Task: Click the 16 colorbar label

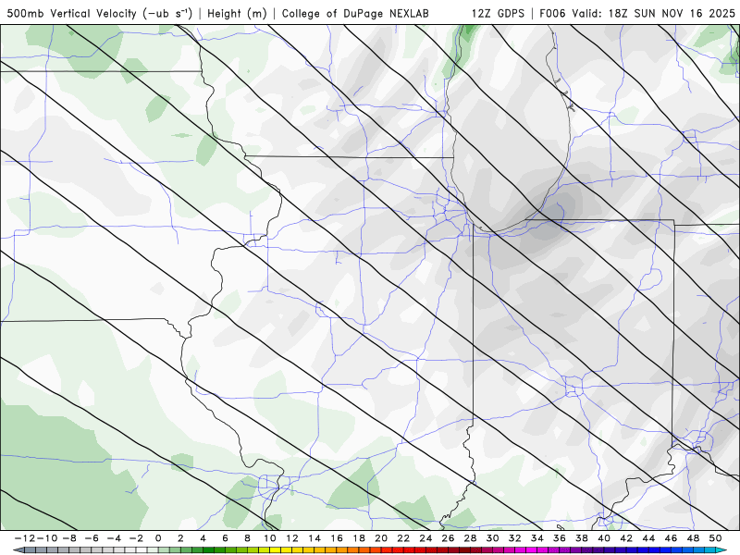Action: click(337, 538)
